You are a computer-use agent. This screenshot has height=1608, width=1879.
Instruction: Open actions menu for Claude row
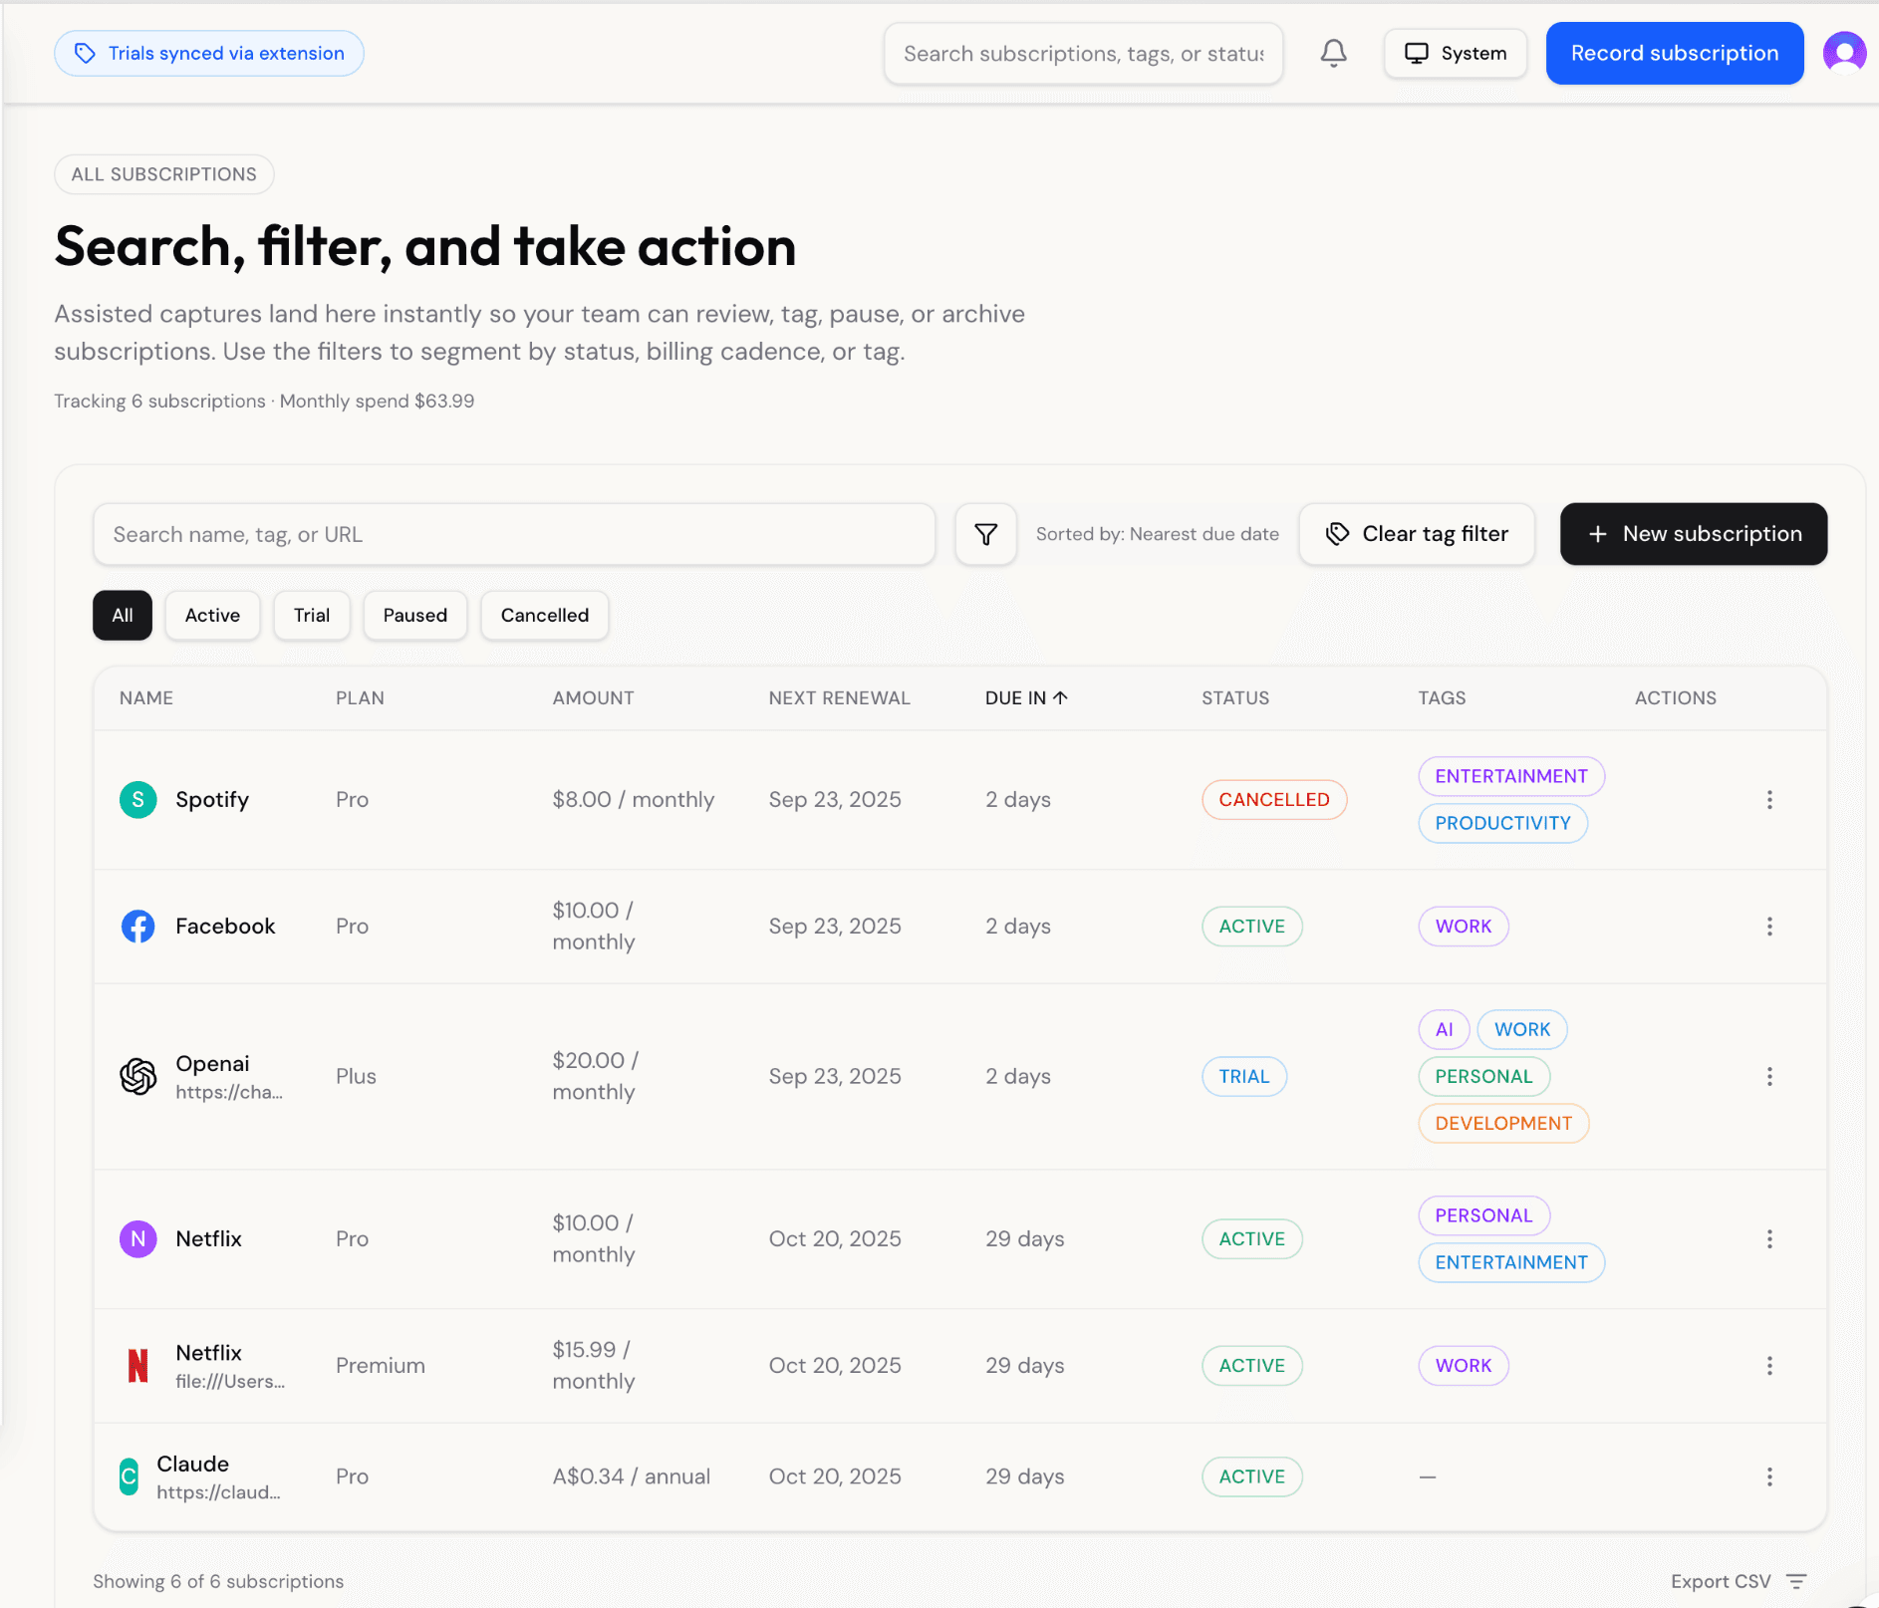point(1769,1476)
